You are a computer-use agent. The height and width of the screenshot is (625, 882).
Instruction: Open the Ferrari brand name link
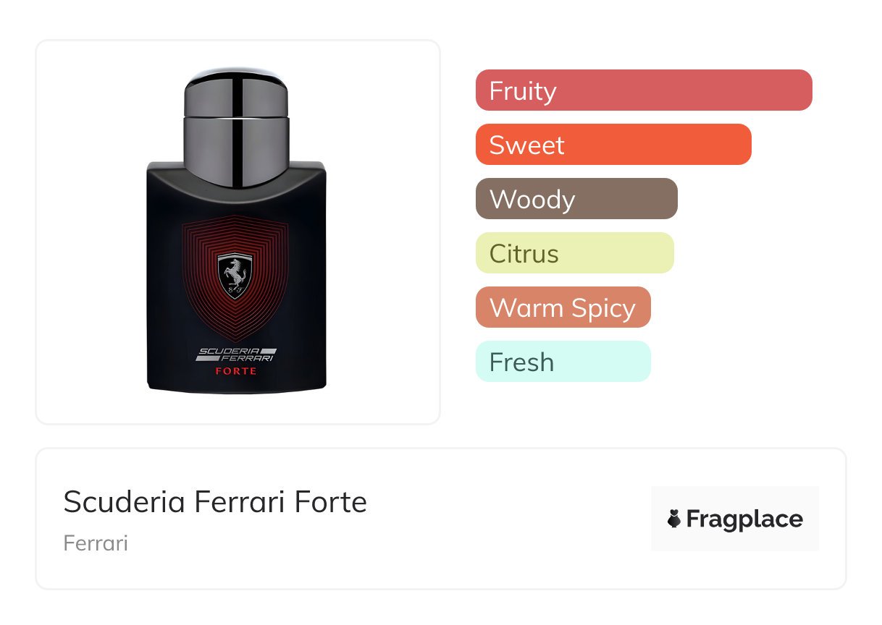coord(96,543)
